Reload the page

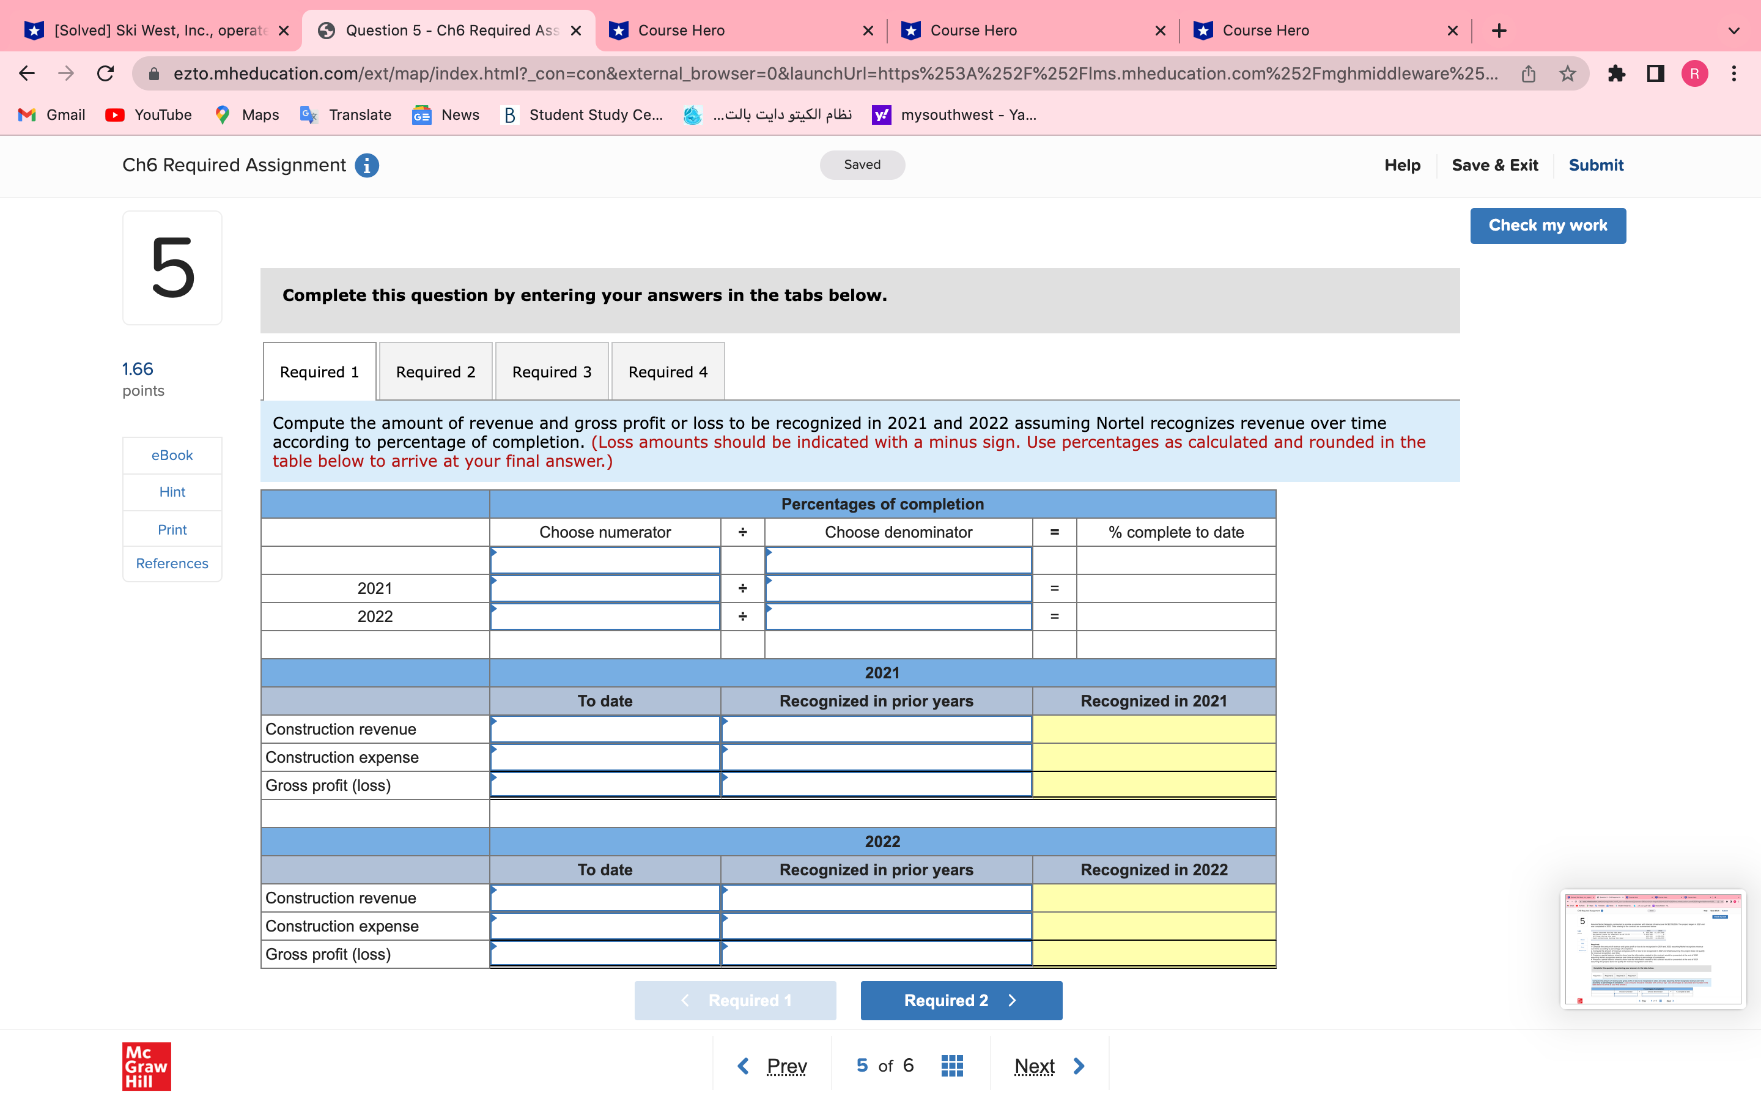(x=106, y=73)
